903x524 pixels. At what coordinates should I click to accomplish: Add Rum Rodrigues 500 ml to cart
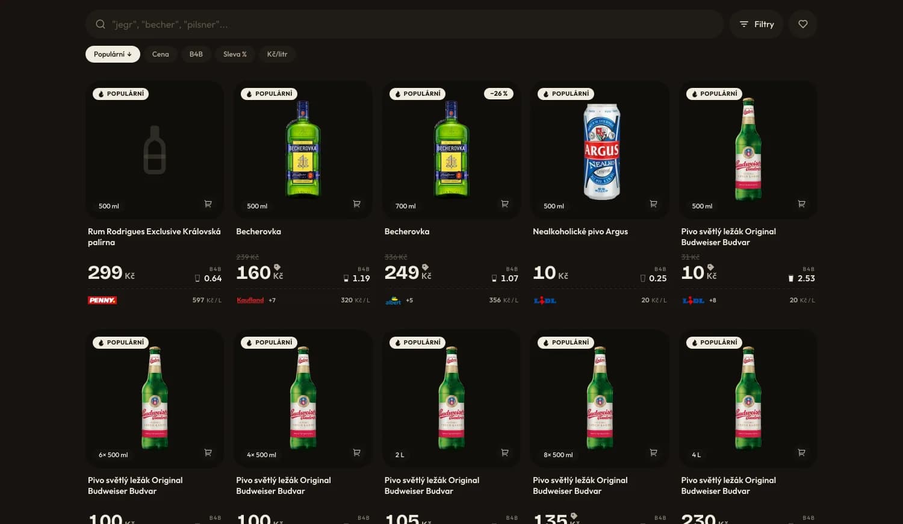coord(208,204)
